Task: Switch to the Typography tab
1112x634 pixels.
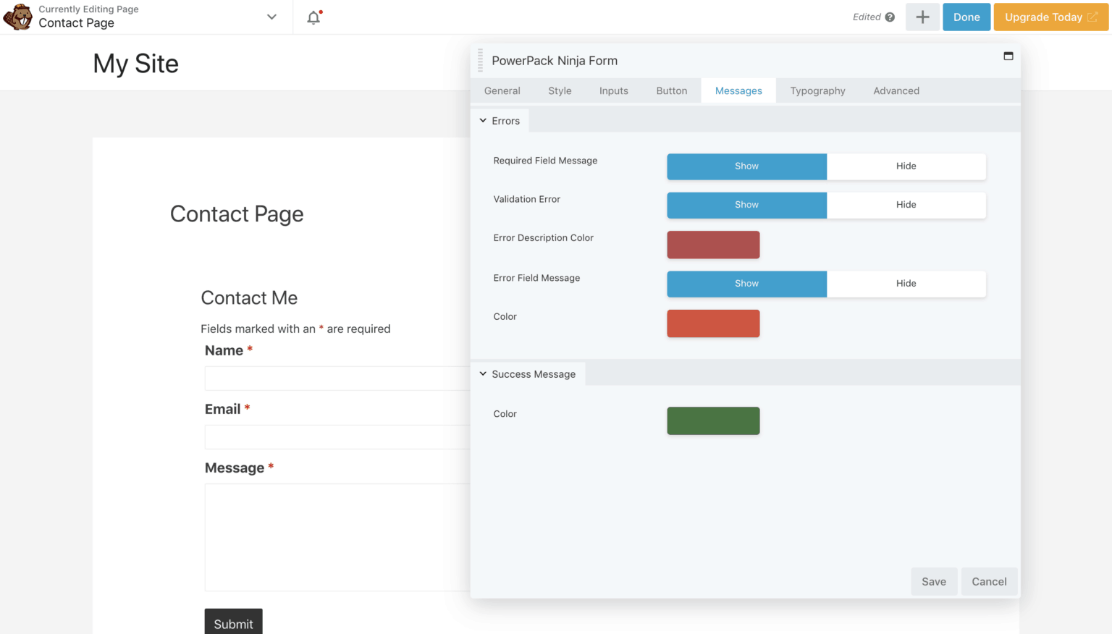Action: coord(817,90)
